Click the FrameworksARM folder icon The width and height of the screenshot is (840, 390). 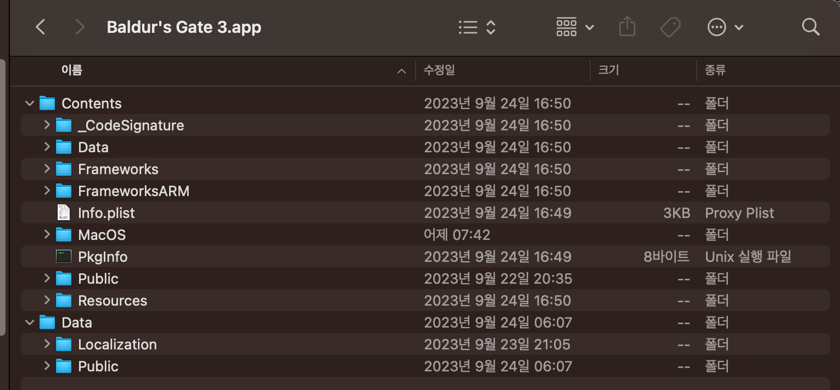[64, 191]
